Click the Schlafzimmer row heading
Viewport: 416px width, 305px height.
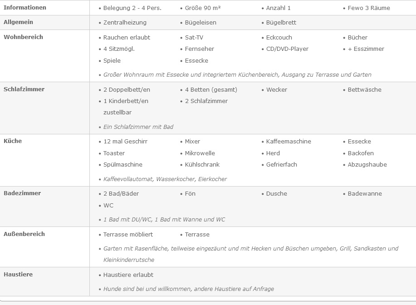[24, 89]
